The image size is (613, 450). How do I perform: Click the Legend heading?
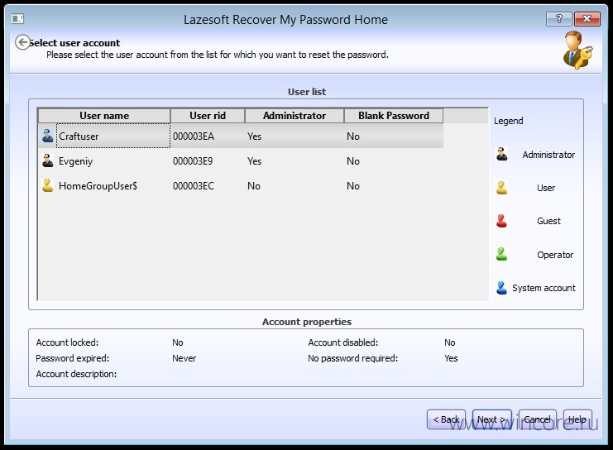click(x=508, y=121)
